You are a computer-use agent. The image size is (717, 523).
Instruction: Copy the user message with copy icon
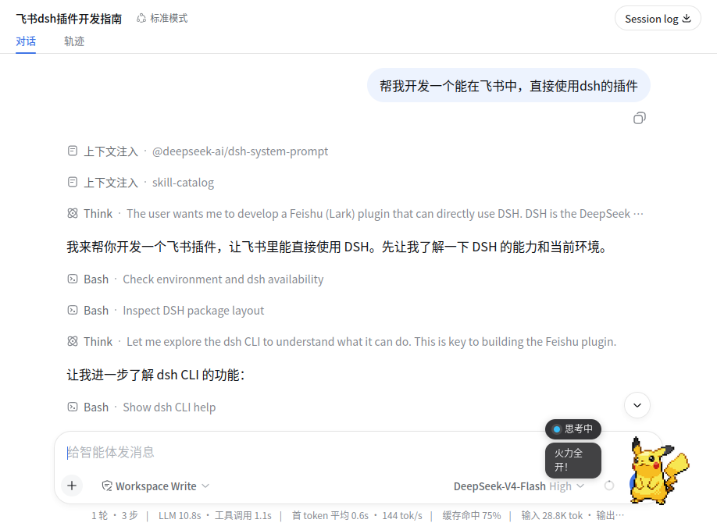tap(639, 119)
